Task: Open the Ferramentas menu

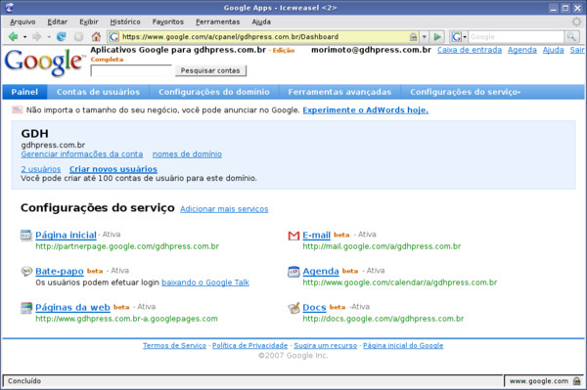Action: [x=217, y=22]
